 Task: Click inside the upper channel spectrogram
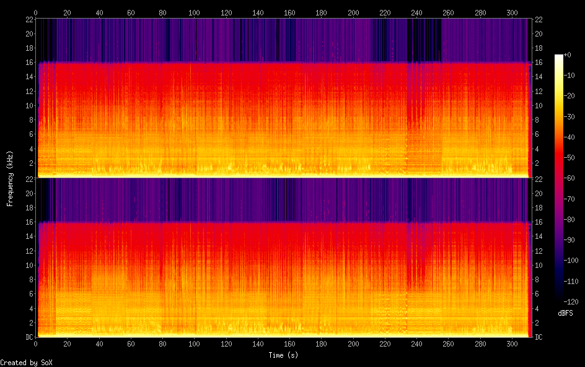(284, 98)
